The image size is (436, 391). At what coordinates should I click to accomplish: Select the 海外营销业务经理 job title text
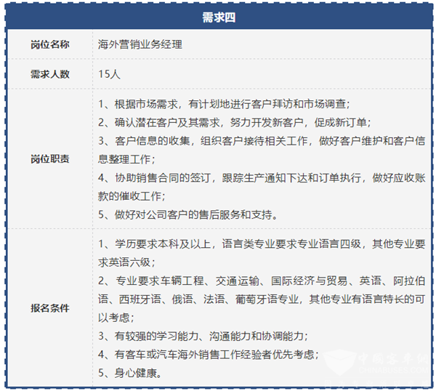point(140,44)
